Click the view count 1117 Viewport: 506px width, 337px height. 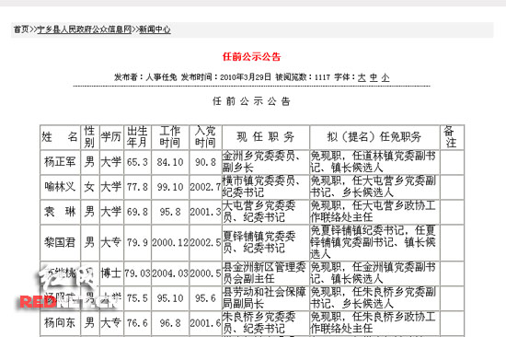pos(322,77)
